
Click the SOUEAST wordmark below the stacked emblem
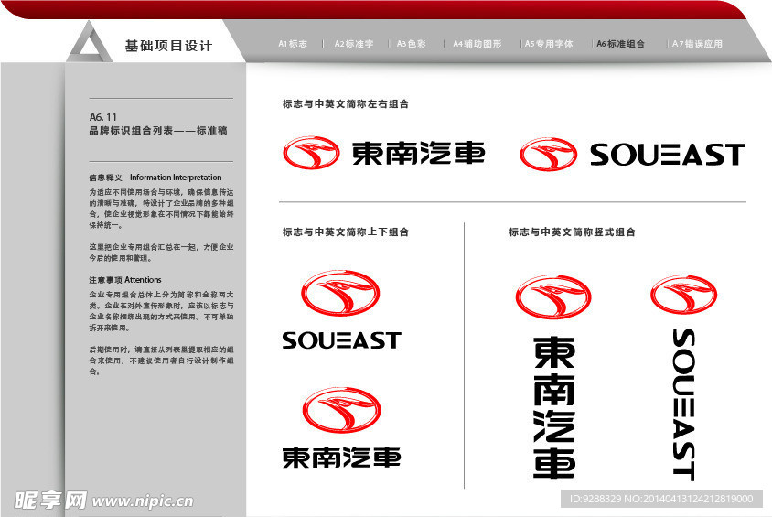click(342, 340)
